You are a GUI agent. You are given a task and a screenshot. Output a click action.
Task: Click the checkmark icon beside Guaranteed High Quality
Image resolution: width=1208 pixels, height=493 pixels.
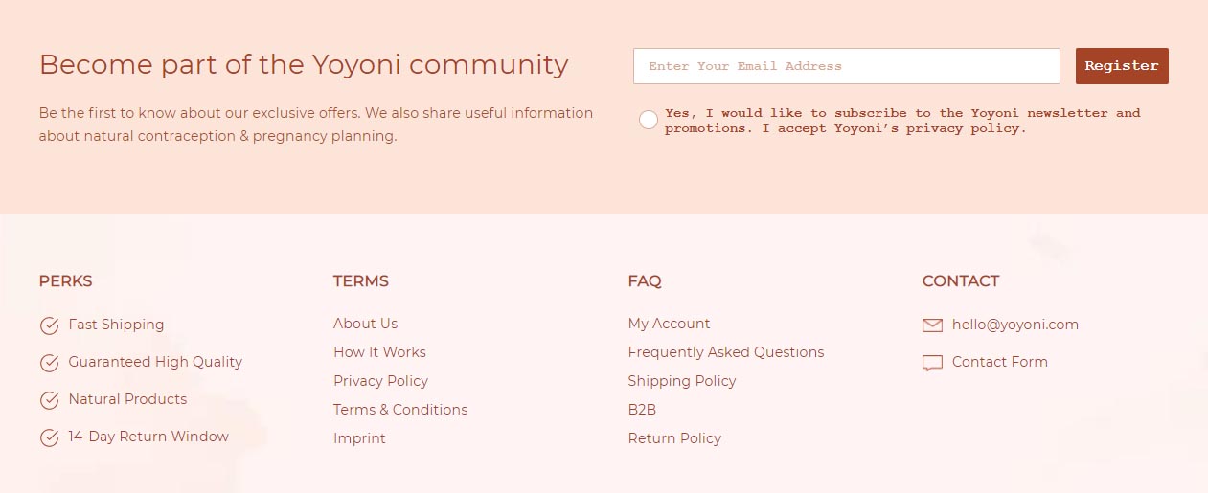(49, 363)
